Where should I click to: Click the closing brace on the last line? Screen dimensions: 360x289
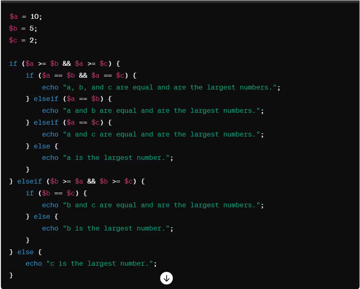click(x=11, y=275)
